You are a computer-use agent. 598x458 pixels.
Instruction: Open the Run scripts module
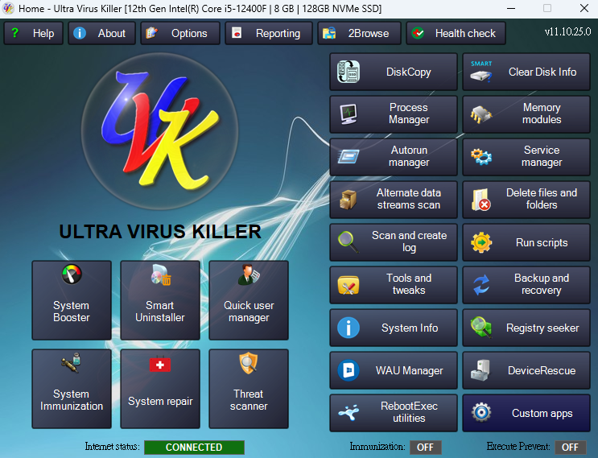pos(526,242)
